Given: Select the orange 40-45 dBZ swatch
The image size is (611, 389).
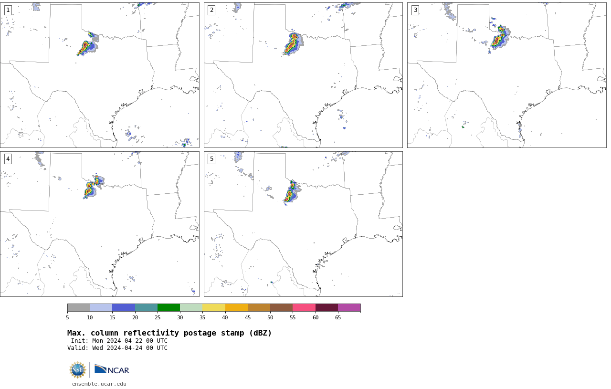Looking at the screenshot, I should coord(236,307).
